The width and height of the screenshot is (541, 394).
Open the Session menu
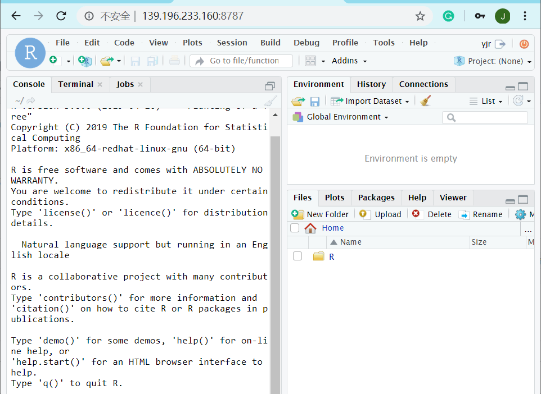click(232, 43)
